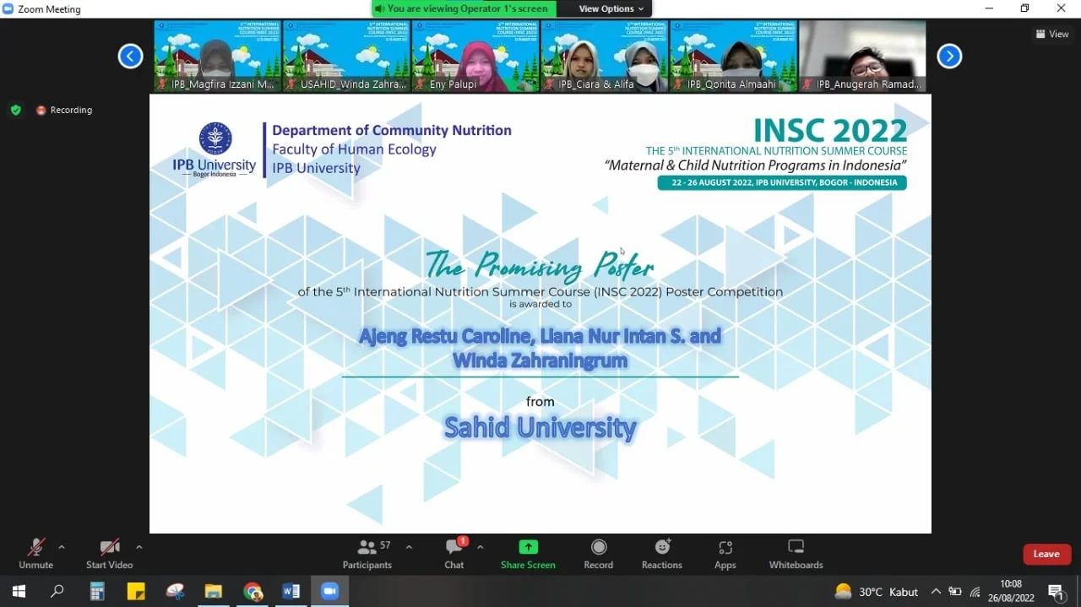Open View Options dropdown
1081x607 pixels.
[x=611, y=8]
